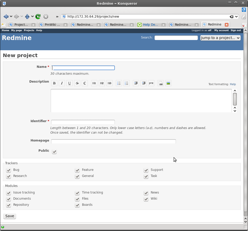Viewport: 248px width, 231px height.
Task: Open forward history dropdown arrow
Action: (x=22, y=17)
